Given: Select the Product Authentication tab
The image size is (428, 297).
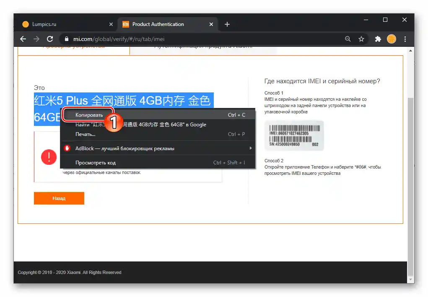Looking at the screenshot, I should [x=168, y=24].
